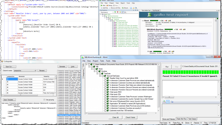Click the Open Csv button in CsvImporter
This screenshot has width=222, height=125.
click(x=9, y=67)
